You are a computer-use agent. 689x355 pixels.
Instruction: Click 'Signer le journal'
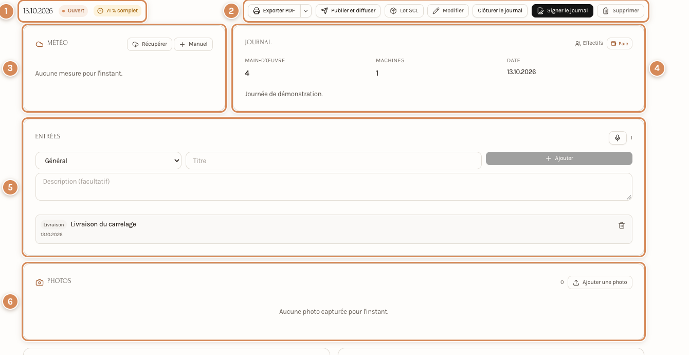(563, 11)
